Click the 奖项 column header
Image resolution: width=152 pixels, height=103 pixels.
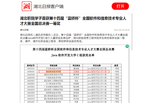tap(116, 65)
